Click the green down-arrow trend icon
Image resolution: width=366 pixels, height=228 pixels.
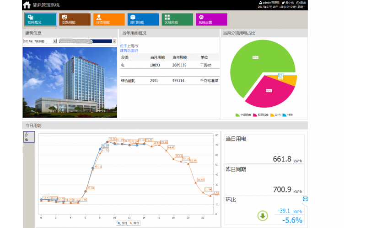(x=263, y=216)
